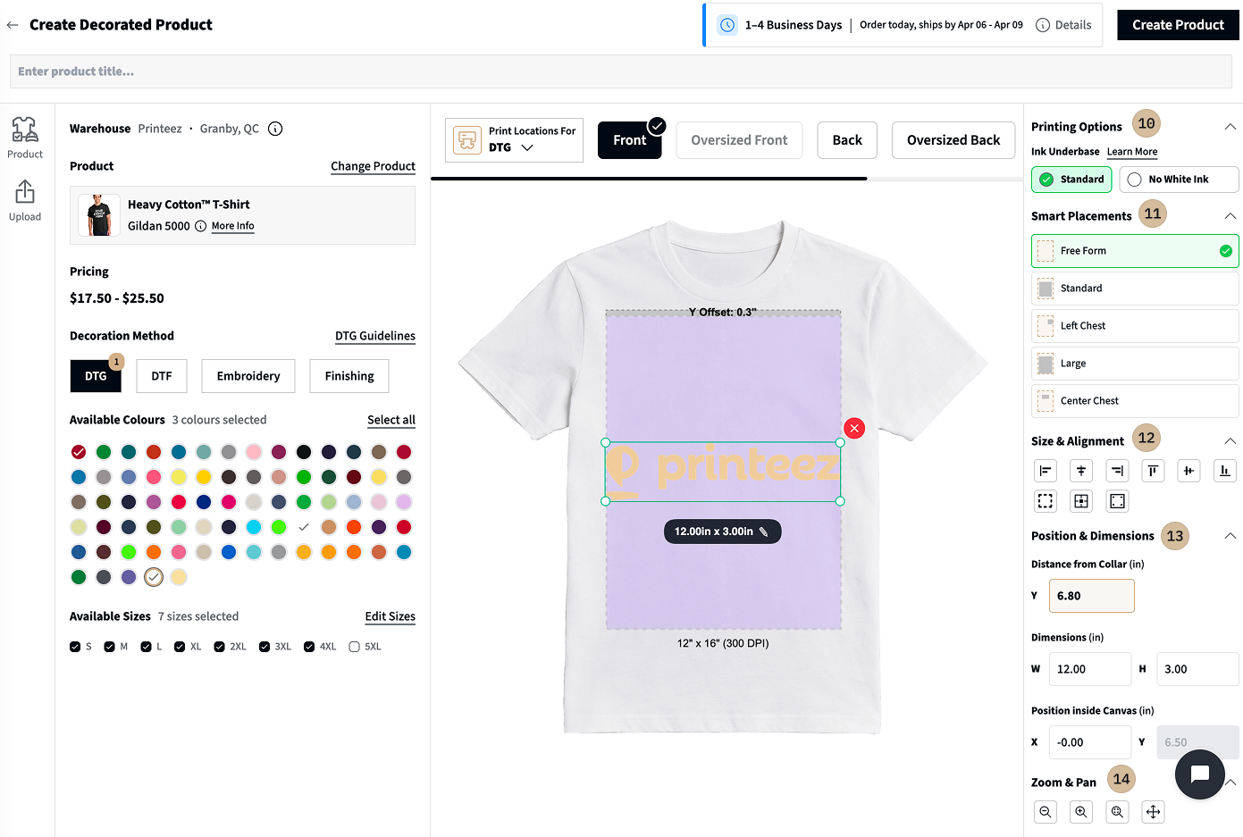Choose DTG decoration method
The width and height of the screenshot is (1243, 837).
pos(96,376)
